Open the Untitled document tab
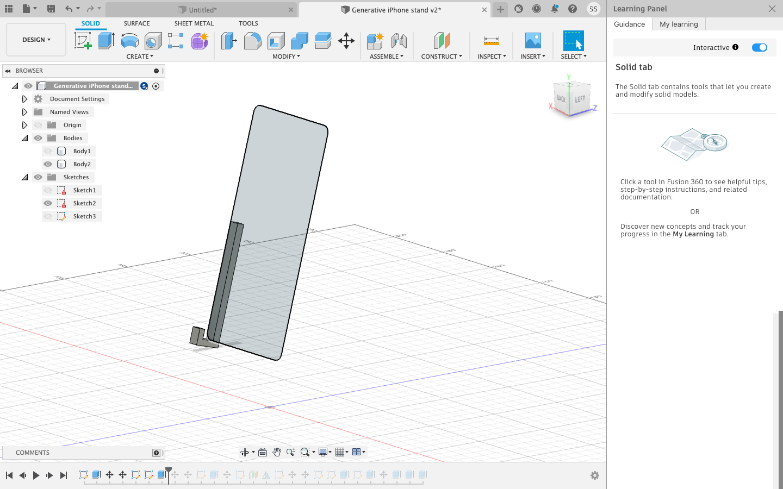The height and width of the screenshot is (489, 783). tap(198, 9)
